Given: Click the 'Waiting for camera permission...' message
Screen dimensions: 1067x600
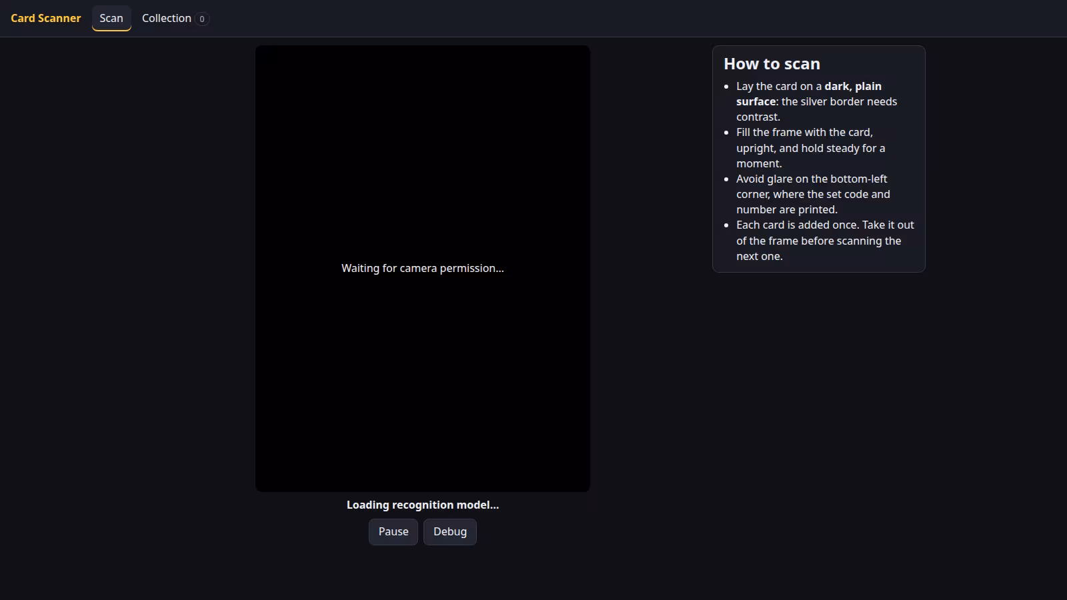Looking at the screenshot, I should pos(423,268).
